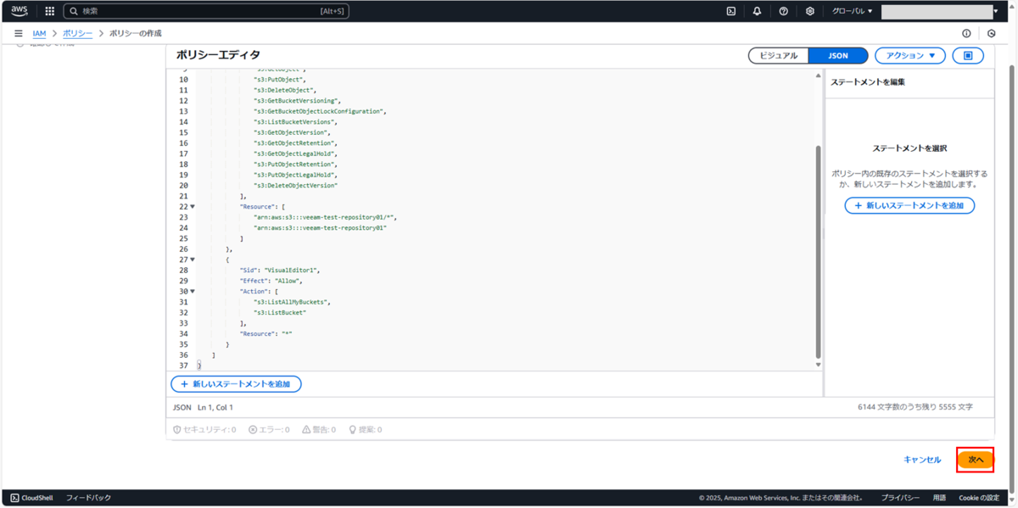Open Cookie の設定 in footer
Viewport: 1018px width, 508px height.
coord(979,498)
